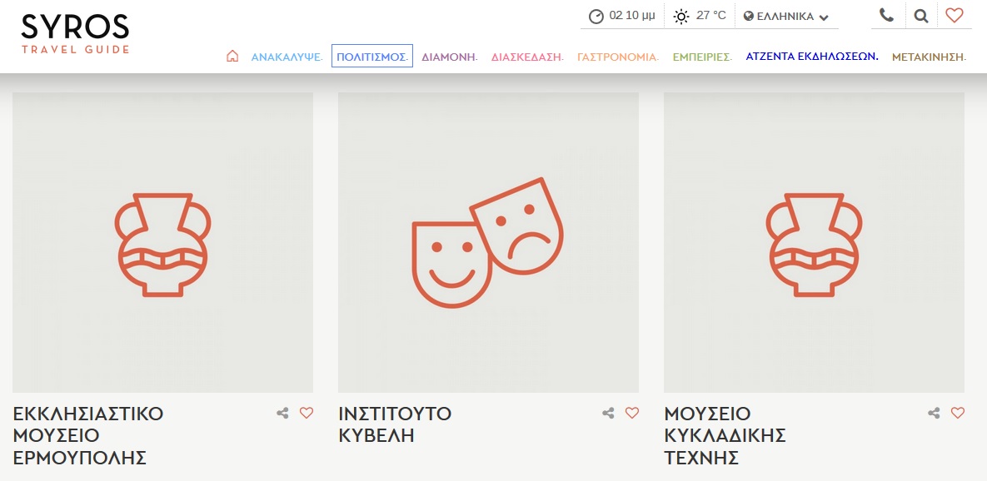Screen dimensions: 987x481
Task: Click the phone contact icon
Action: click(886, 15)
